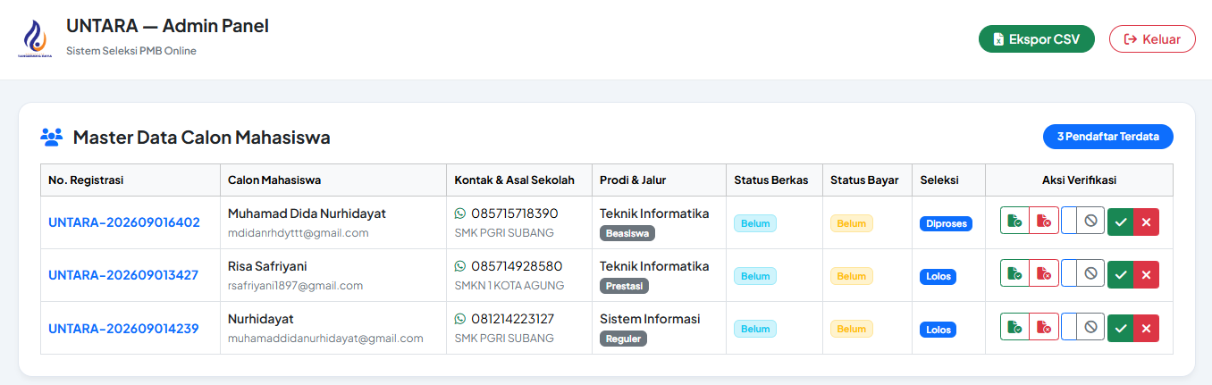This screenshot has width=1212, height=385.
Task: Select name Risa Safriyani
Action: [267, 266]
